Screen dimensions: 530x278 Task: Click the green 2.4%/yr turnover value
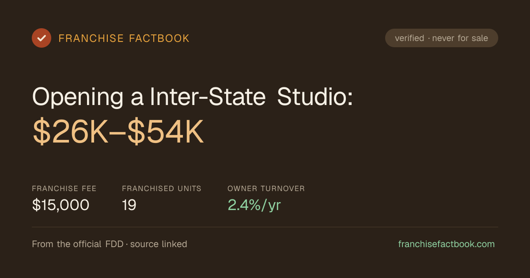pyautogui.click(x=254, y=205)
